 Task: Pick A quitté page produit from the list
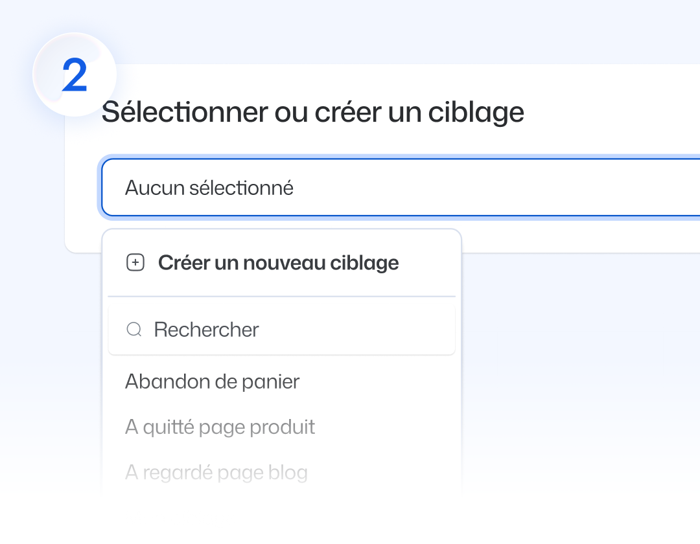[220, 427]
